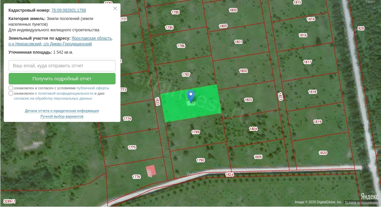
Task: Click the email input field
Action: pos(62,66)
